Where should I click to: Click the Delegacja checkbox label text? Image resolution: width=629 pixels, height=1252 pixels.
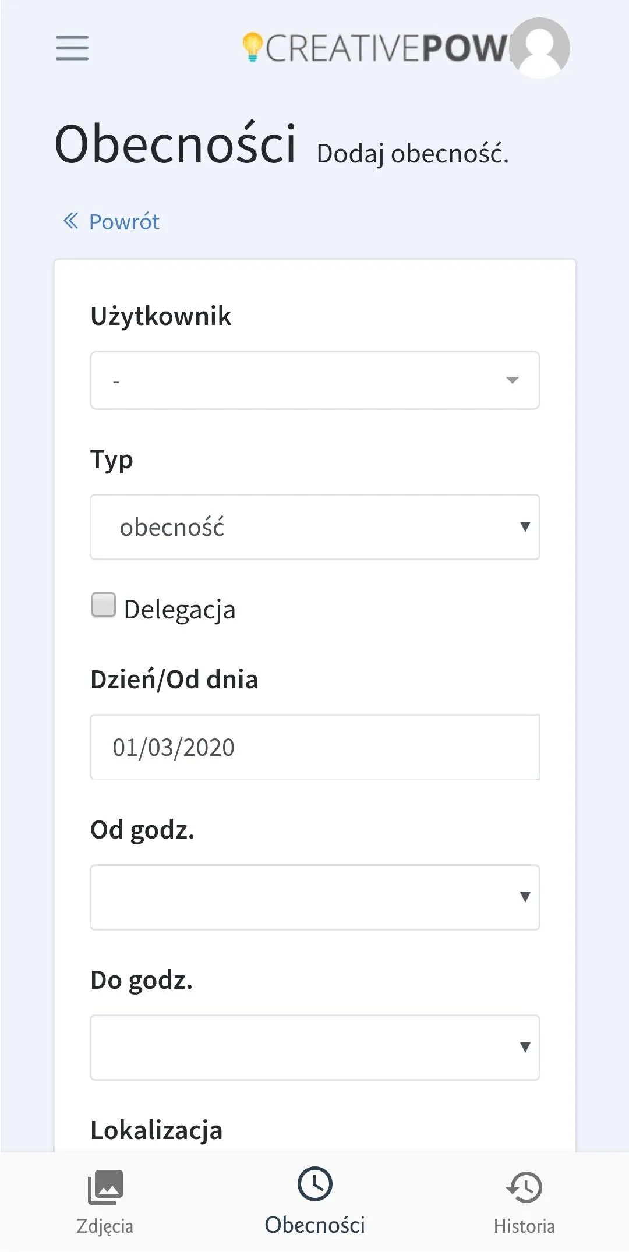179,610
